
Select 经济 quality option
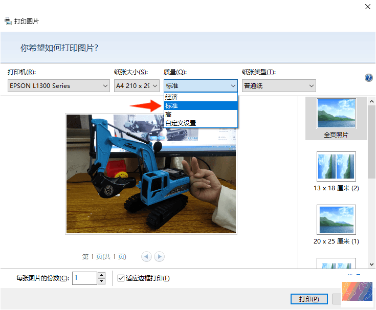[201, 97]
